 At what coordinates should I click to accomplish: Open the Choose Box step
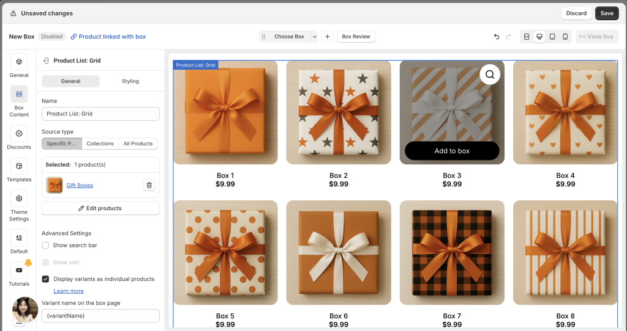click(289, 37)
